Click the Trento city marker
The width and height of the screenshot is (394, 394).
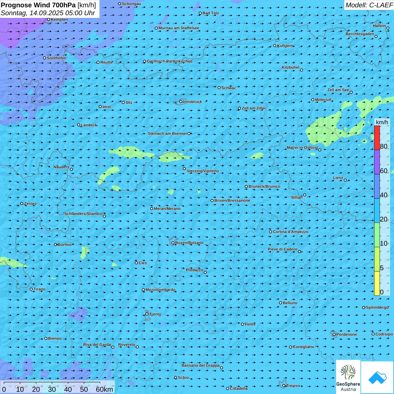click(x=147, y=314)
